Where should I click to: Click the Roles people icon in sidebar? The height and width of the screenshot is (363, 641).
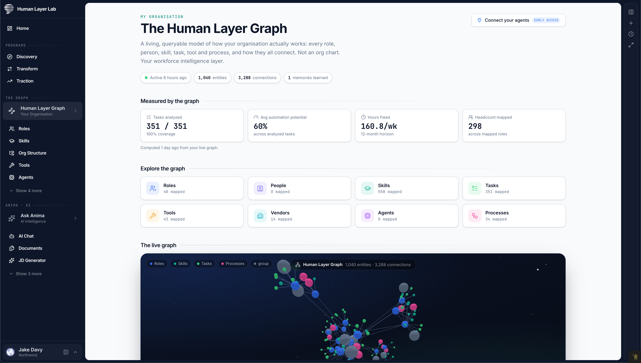click(12, 129)
